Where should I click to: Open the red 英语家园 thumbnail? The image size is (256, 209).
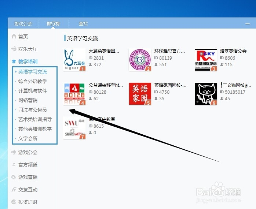tap(140, 94)
